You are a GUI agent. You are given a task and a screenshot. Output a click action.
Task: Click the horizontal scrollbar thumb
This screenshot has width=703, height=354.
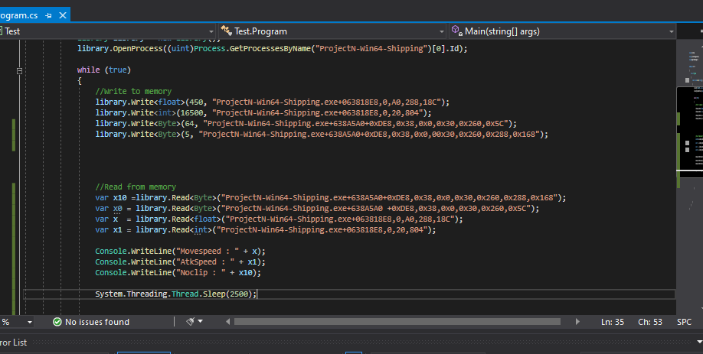coord(397,322)
